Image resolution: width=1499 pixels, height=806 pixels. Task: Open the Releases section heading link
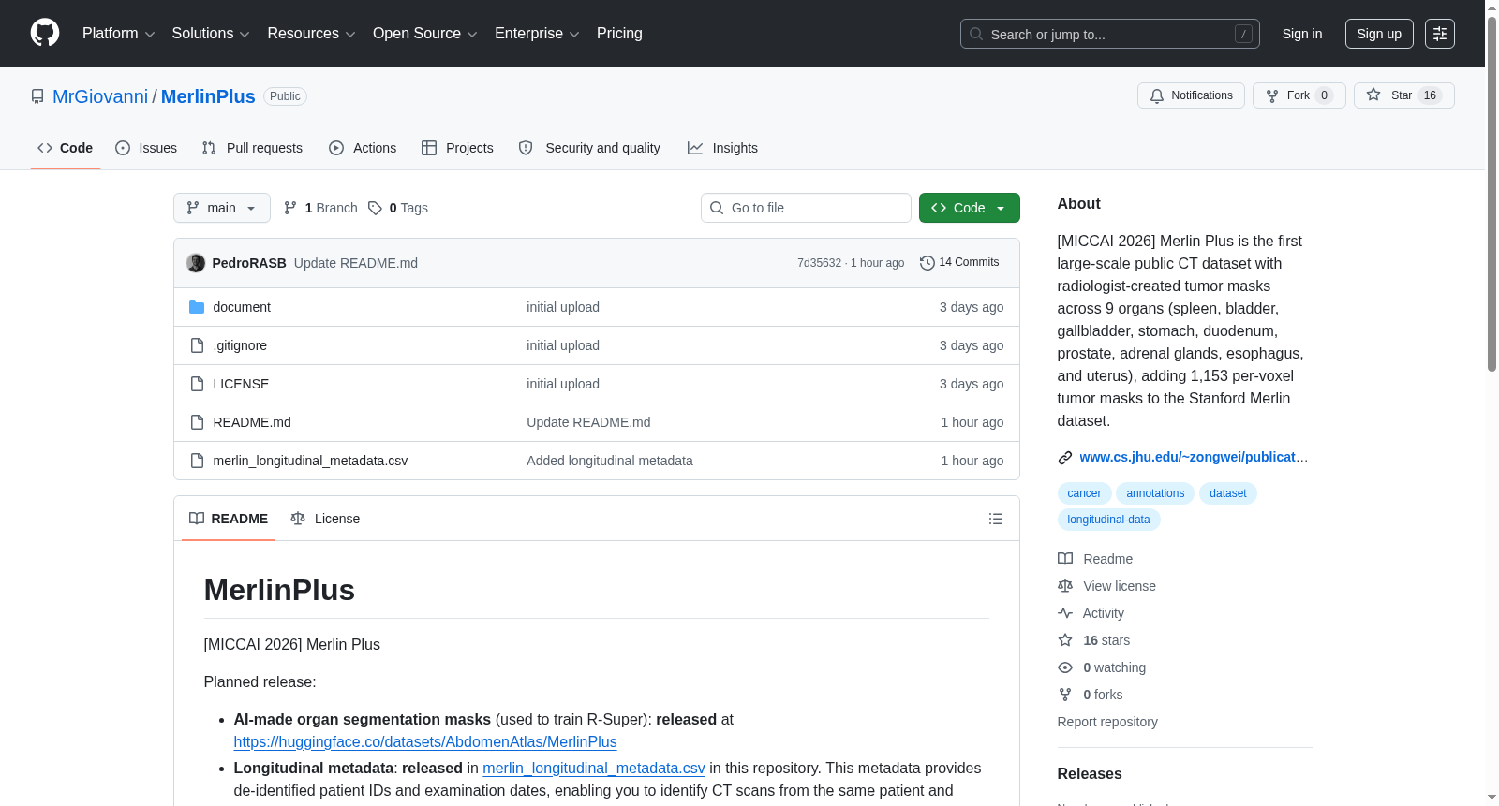(x=1090, y=773)
